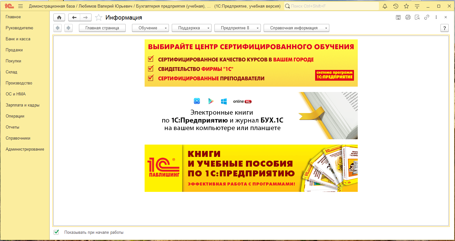Open the history clock icon
Viewport: 455px width, 241px height.
click(x=396, y=6)
